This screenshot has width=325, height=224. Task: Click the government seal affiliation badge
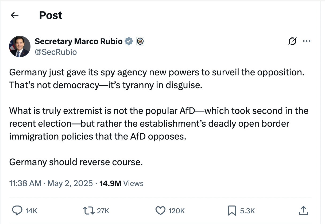140,41
